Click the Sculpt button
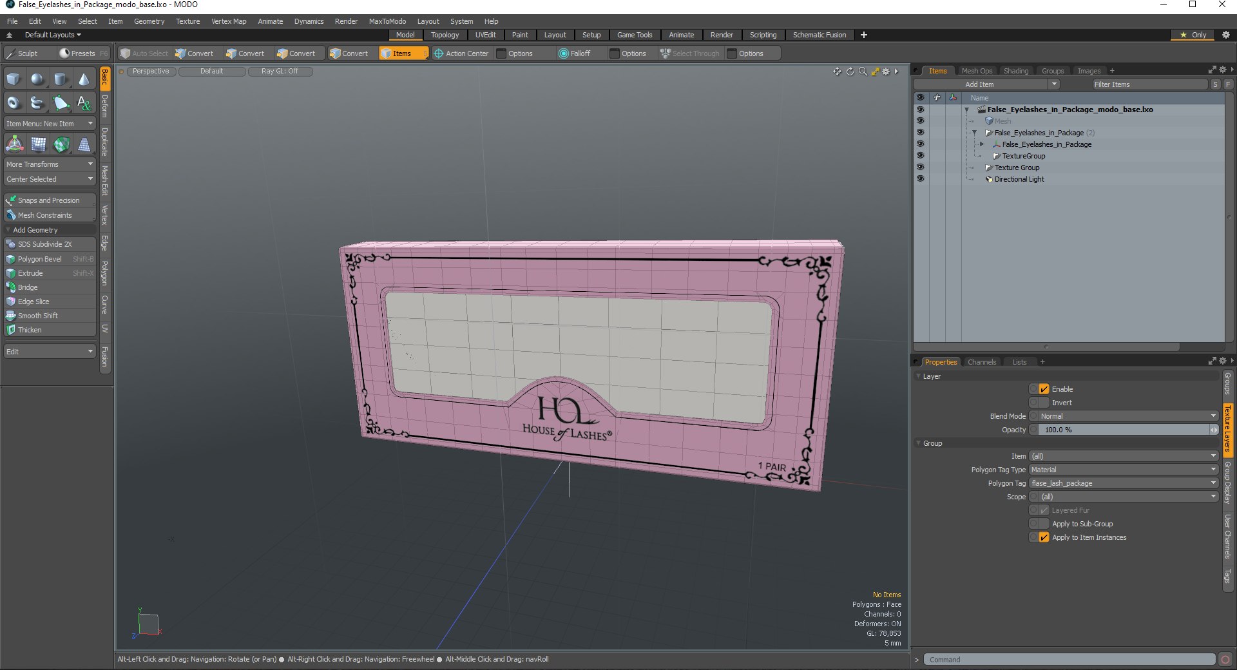The image size is (1237, 670). tap(28, 53)
